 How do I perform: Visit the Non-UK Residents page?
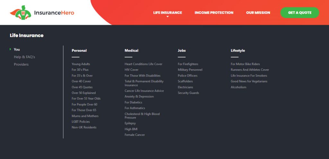[x=84, y=127]
